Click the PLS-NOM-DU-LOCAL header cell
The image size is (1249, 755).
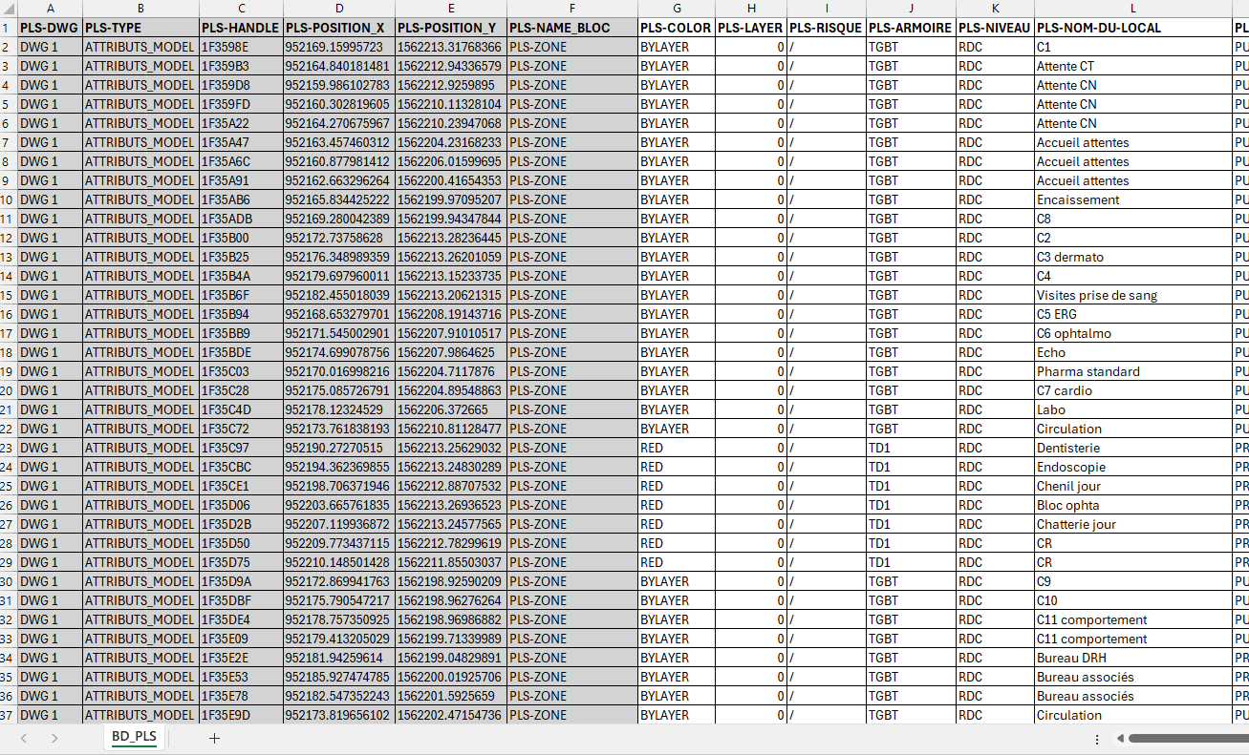(x=1132, y=28)
